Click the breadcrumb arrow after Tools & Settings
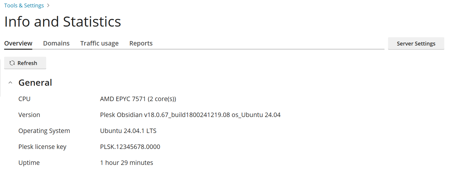The height and width of the screenshot is (172, 449). pyautogui.click(x=49, y=5)
